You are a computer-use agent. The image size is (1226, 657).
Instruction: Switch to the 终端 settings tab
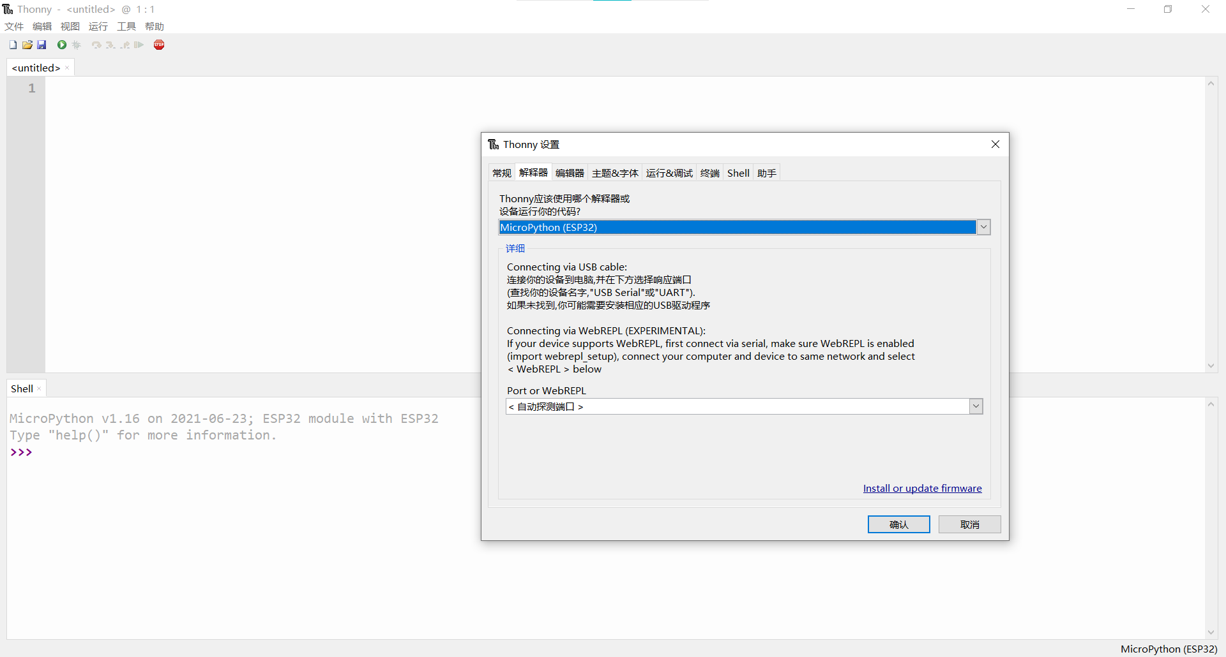(x=709, y=173)
